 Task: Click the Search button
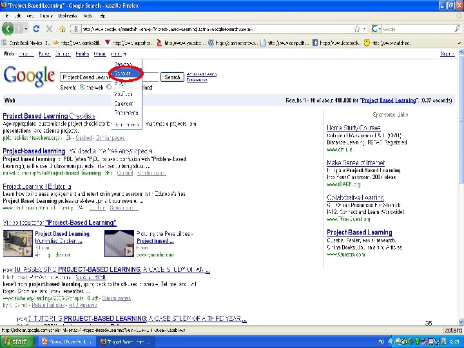coord(172,77)
